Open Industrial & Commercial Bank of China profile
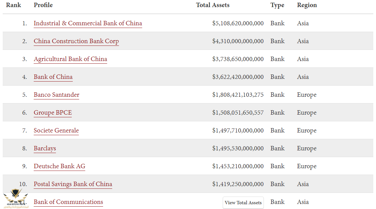Screen dimensions: 376x209 click(x=88, y=23)
